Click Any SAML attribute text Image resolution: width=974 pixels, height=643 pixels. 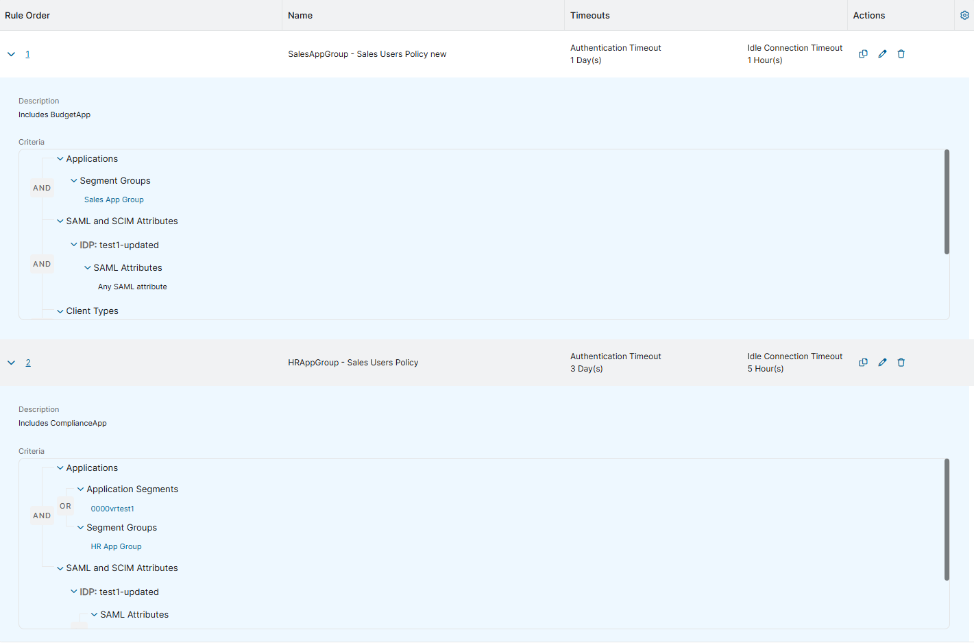pos(132,287)
